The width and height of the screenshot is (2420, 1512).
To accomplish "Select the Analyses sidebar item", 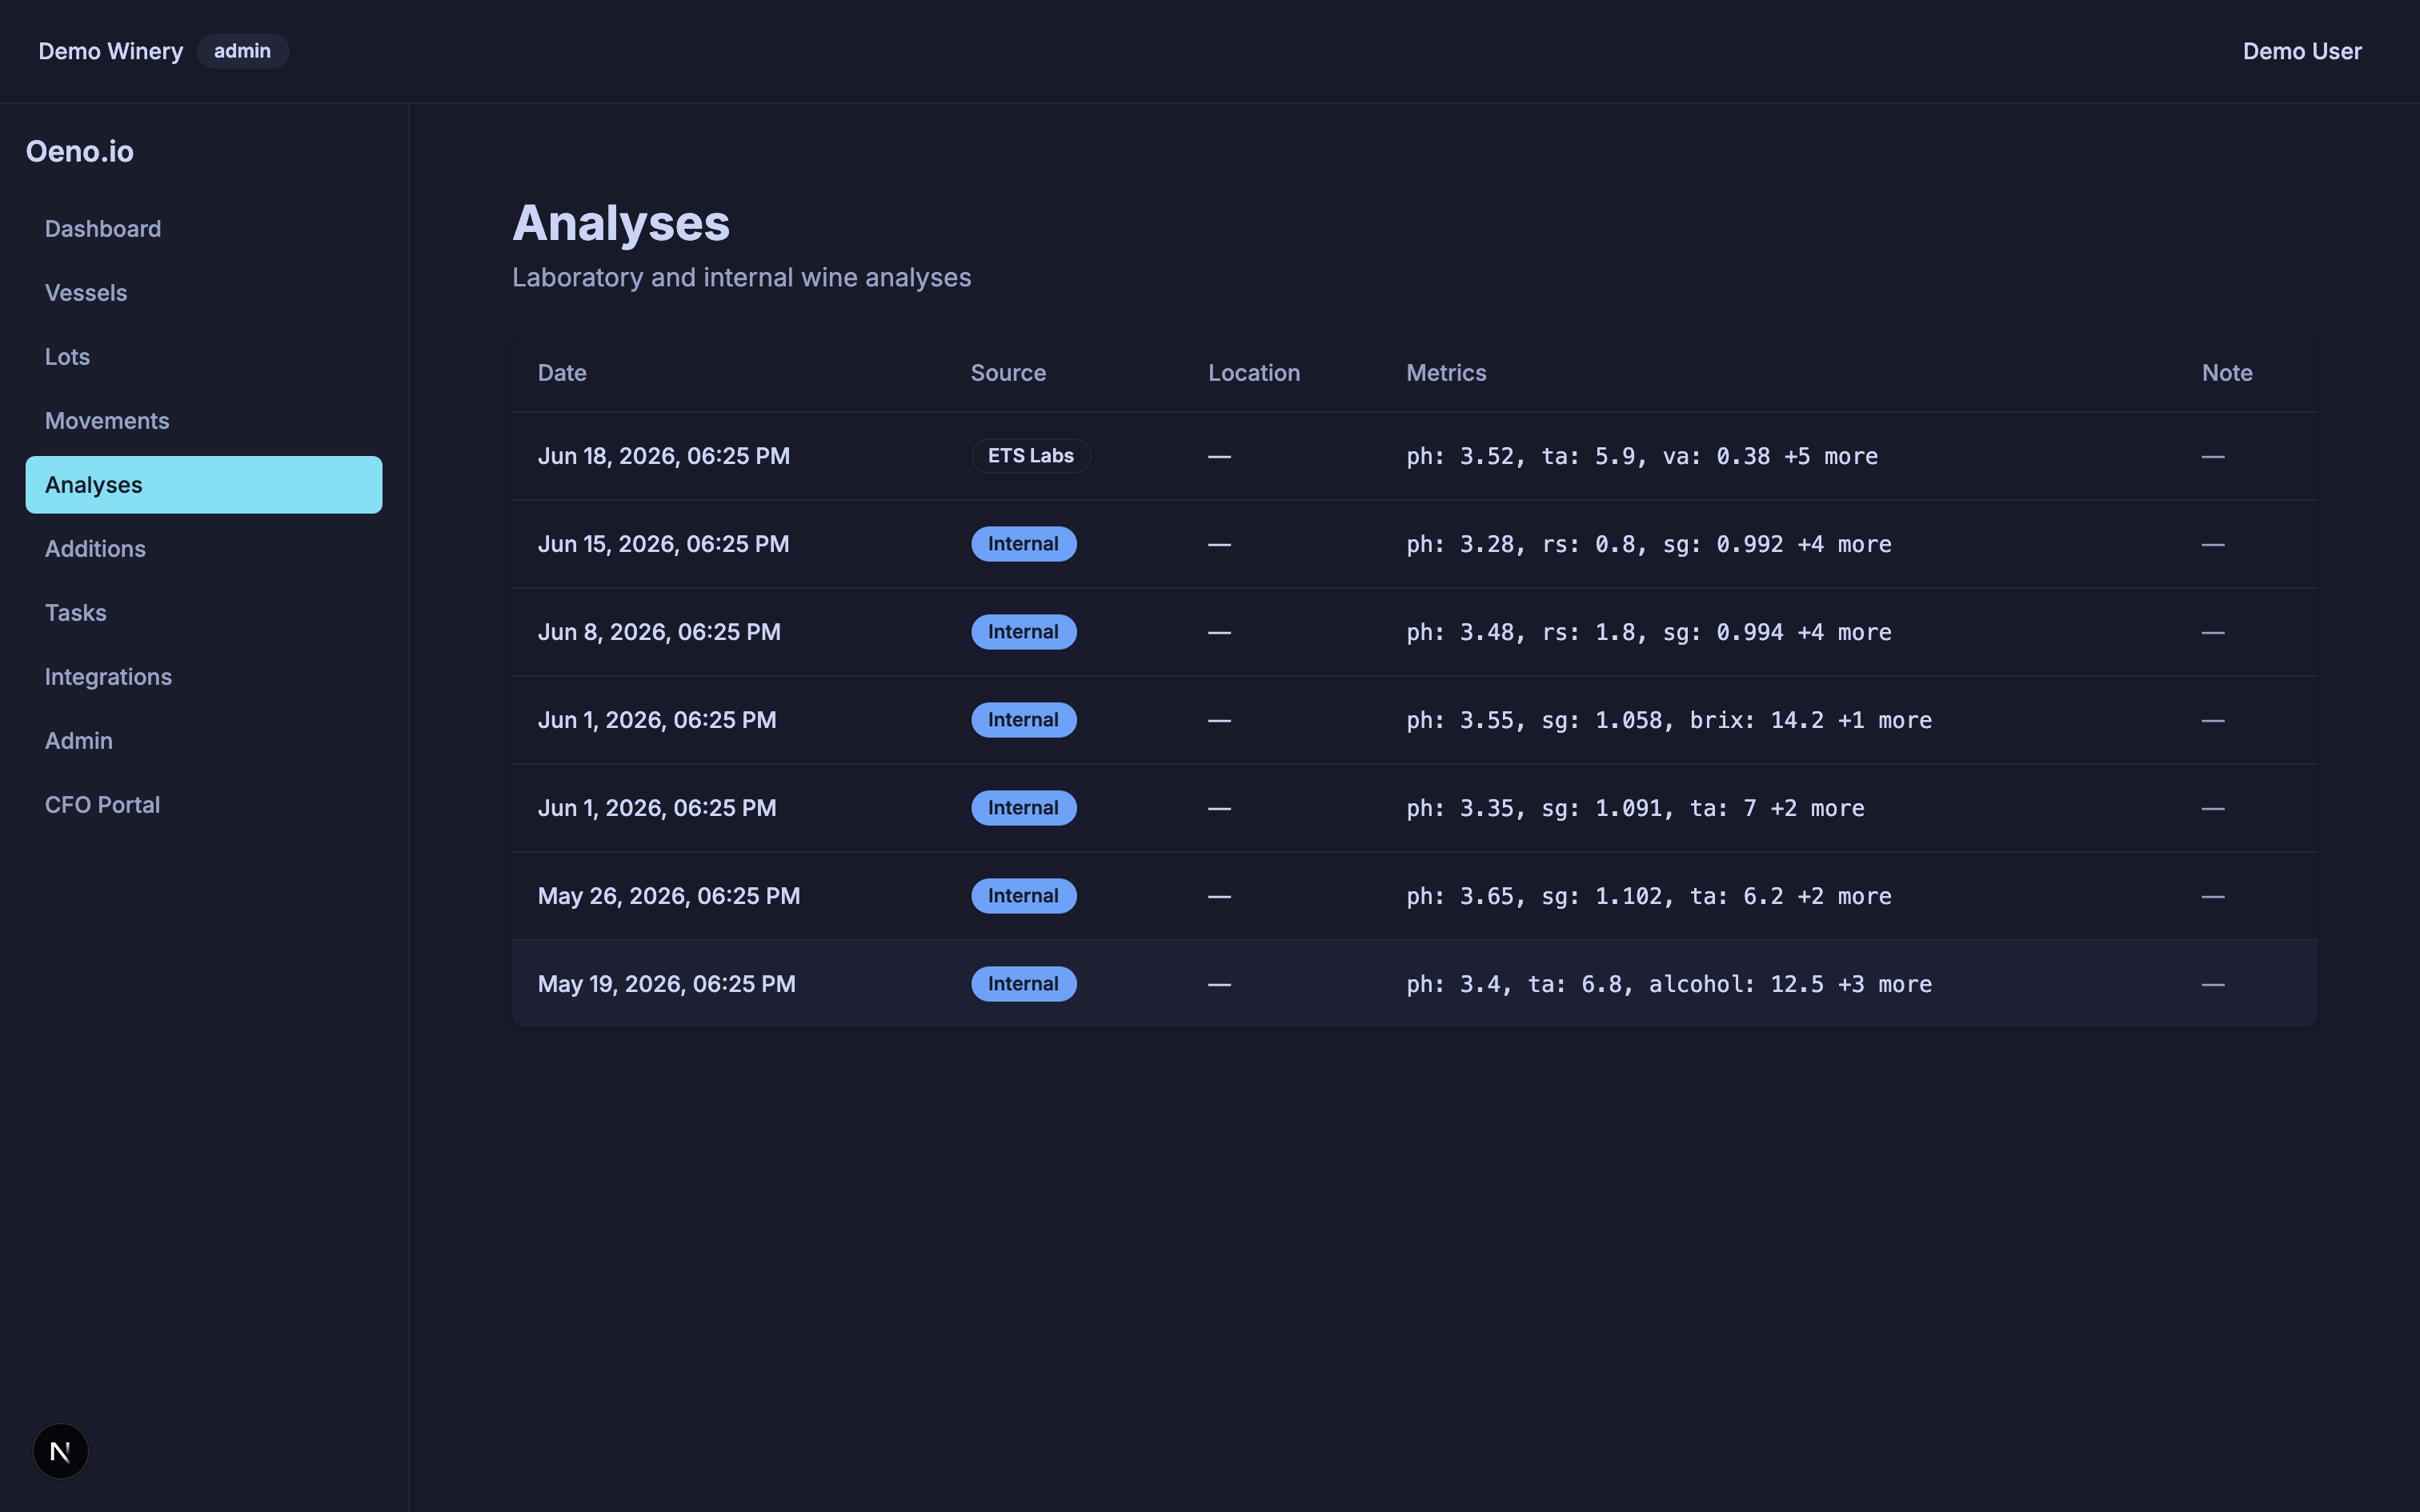I will 204,485.
